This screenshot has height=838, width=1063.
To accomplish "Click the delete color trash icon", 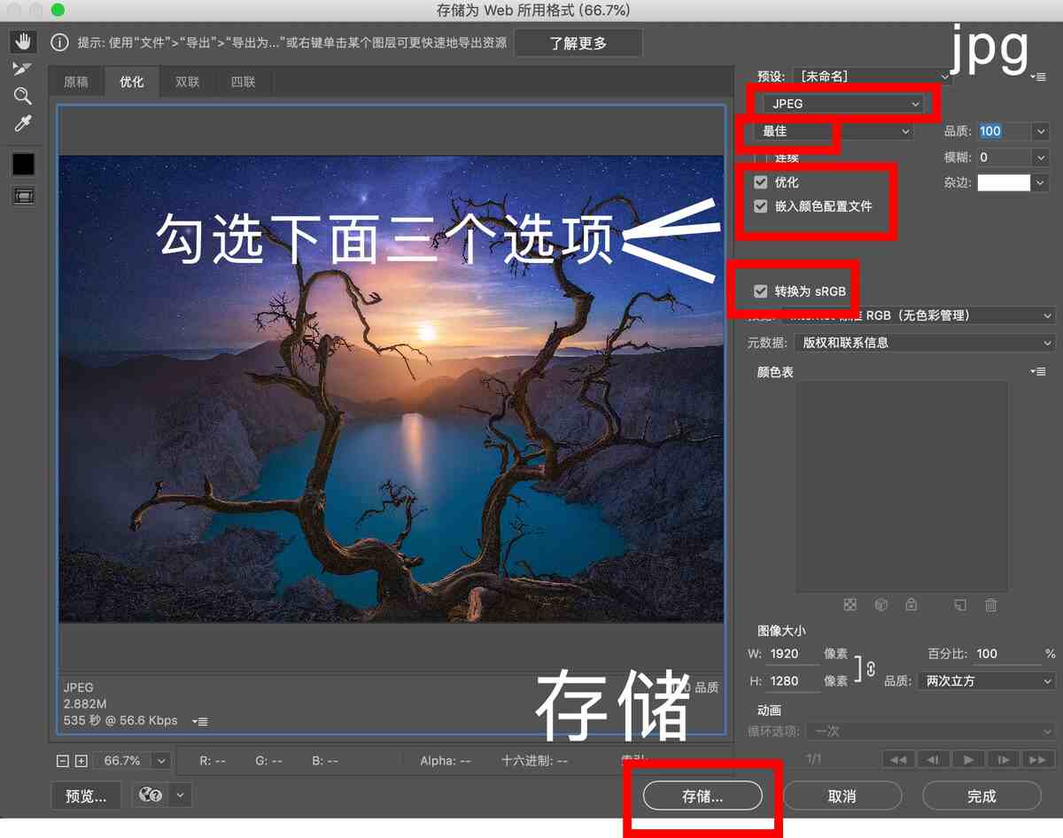I will [991, 605].
